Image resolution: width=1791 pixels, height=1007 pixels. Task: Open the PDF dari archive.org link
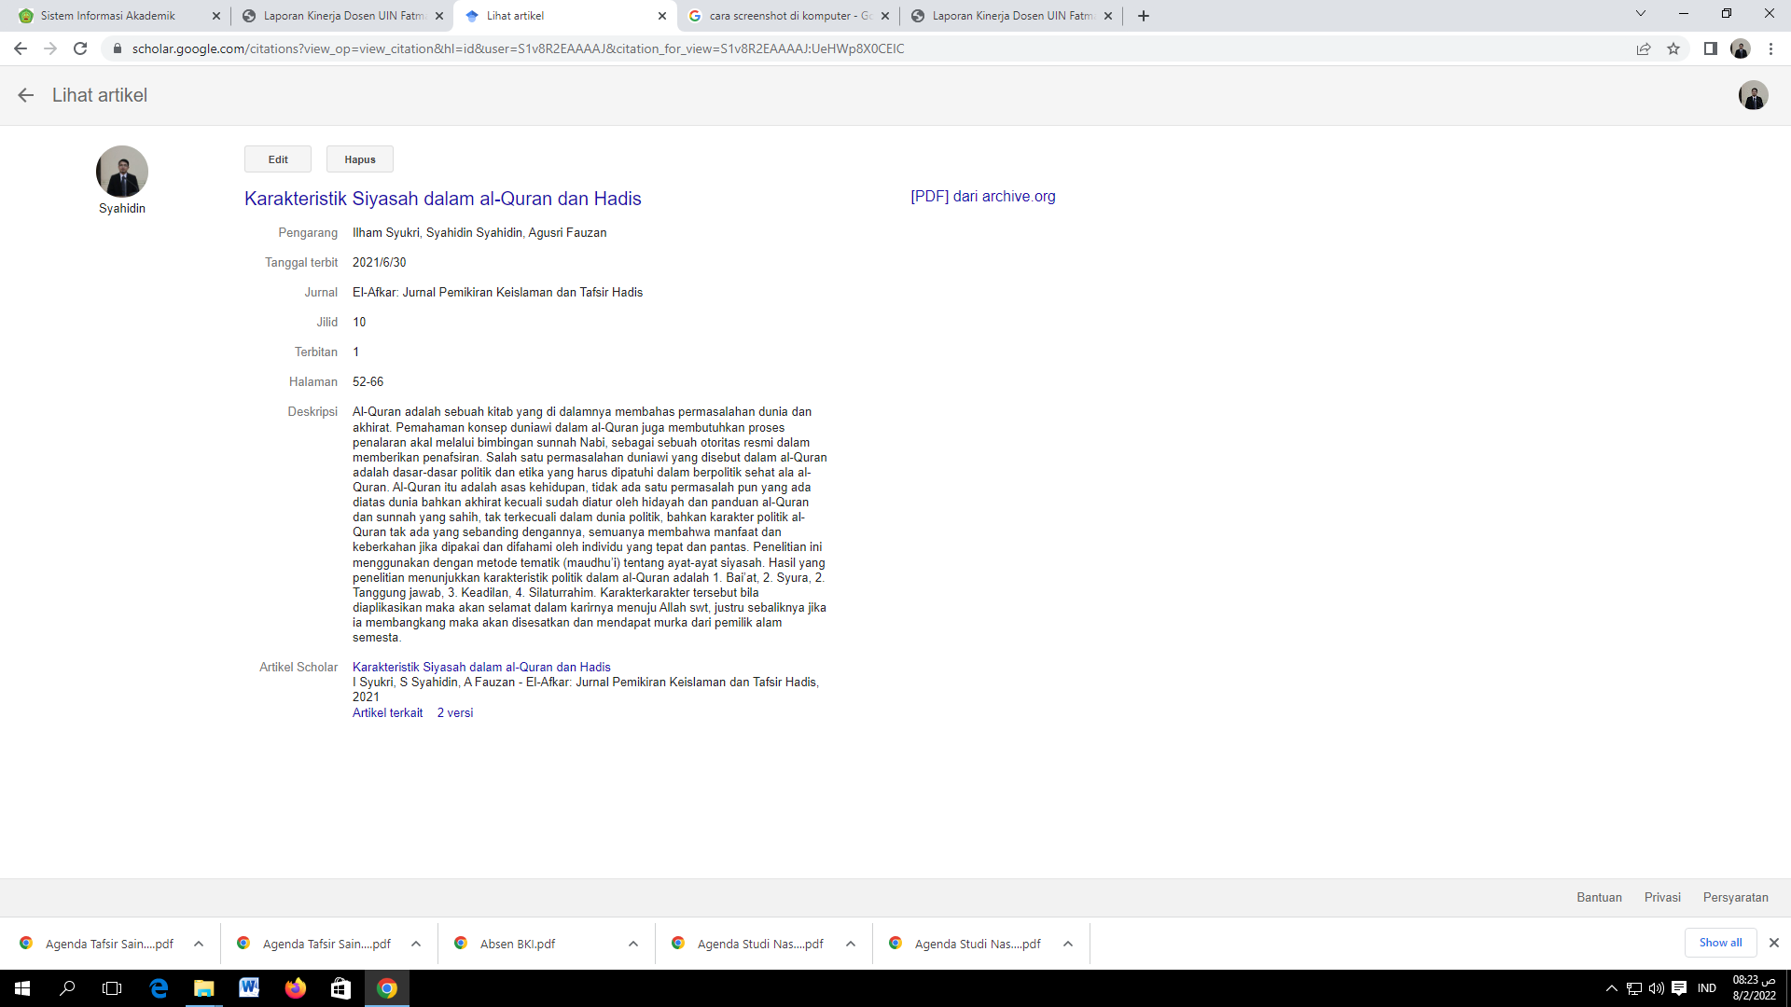[982, 196]
